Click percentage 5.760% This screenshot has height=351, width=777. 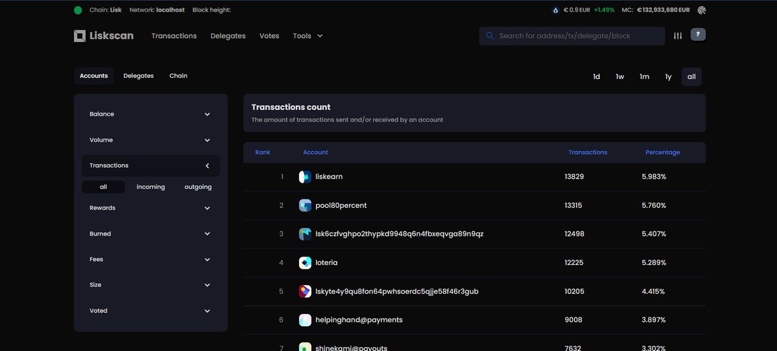(x=654, y=205)
